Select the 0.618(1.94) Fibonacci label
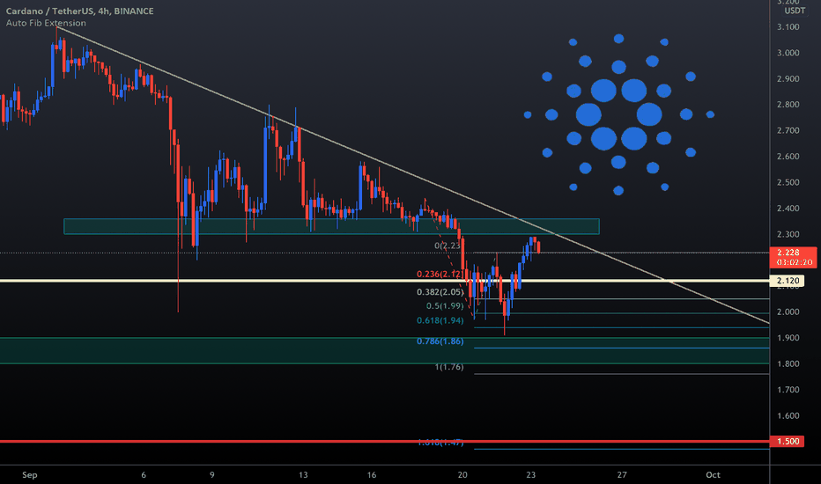The image size is (821, 484). pyautogui.click(x=440, y=320)
